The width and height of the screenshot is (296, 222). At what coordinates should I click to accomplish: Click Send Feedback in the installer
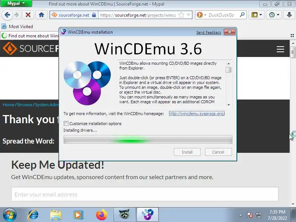click(x=209, y=33)
